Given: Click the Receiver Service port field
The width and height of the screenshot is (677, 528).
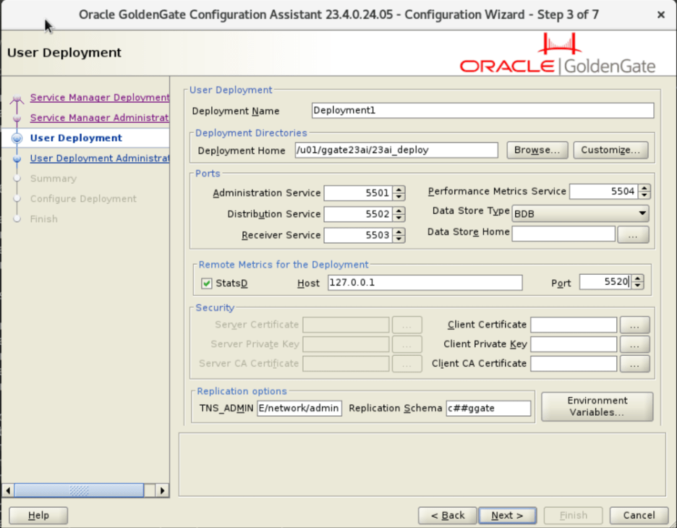Looking at the screenshot, I should pos(358,235).
